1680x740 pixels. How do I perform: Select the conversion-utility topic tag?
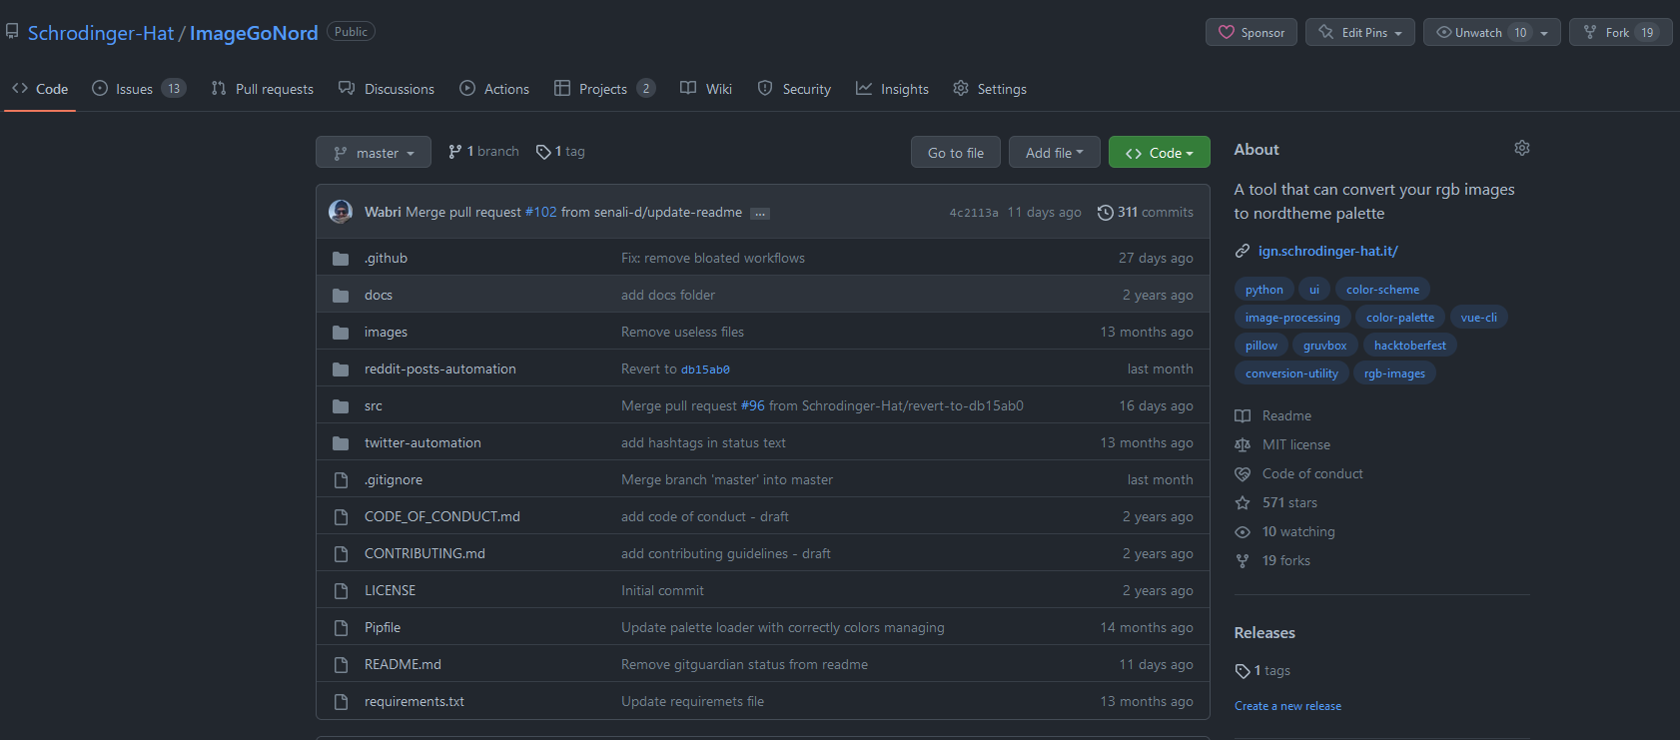pyautogui.click(x=1291, y=373)
